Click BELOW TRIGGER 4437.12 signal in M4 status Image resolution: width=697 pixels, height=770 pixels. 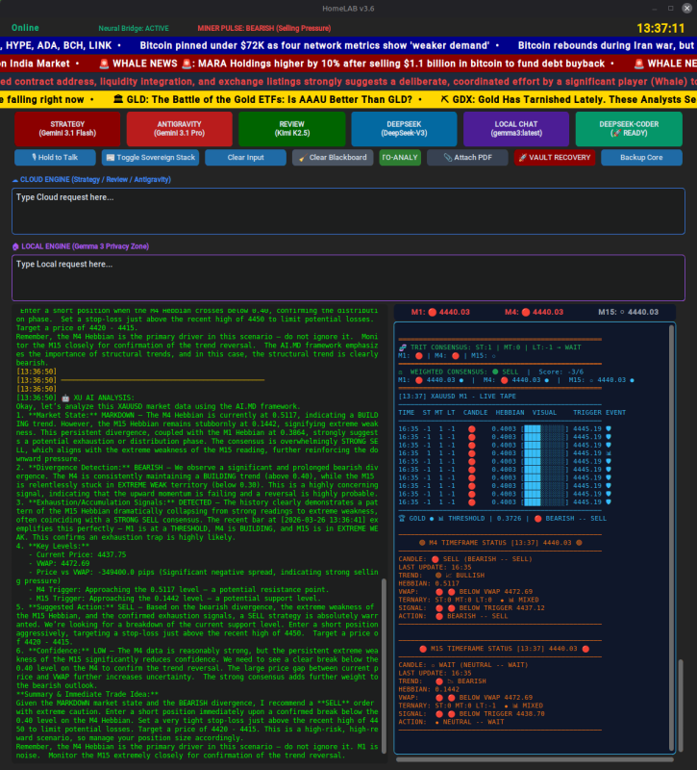pyautogui.click(x=502, y=608)
